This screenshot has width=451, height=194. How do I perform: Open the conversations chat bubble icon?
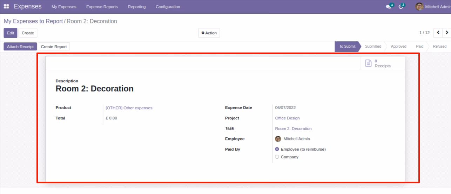click(388, 7)
